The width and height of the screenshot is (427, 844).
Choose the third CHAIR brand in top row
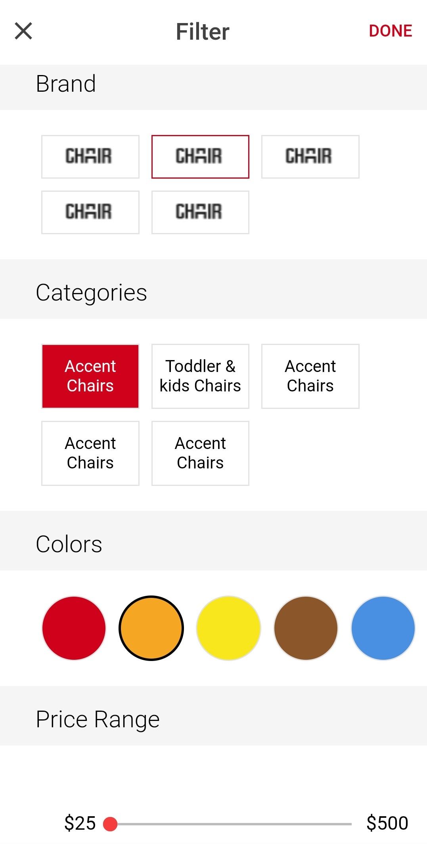click(310, 157)
